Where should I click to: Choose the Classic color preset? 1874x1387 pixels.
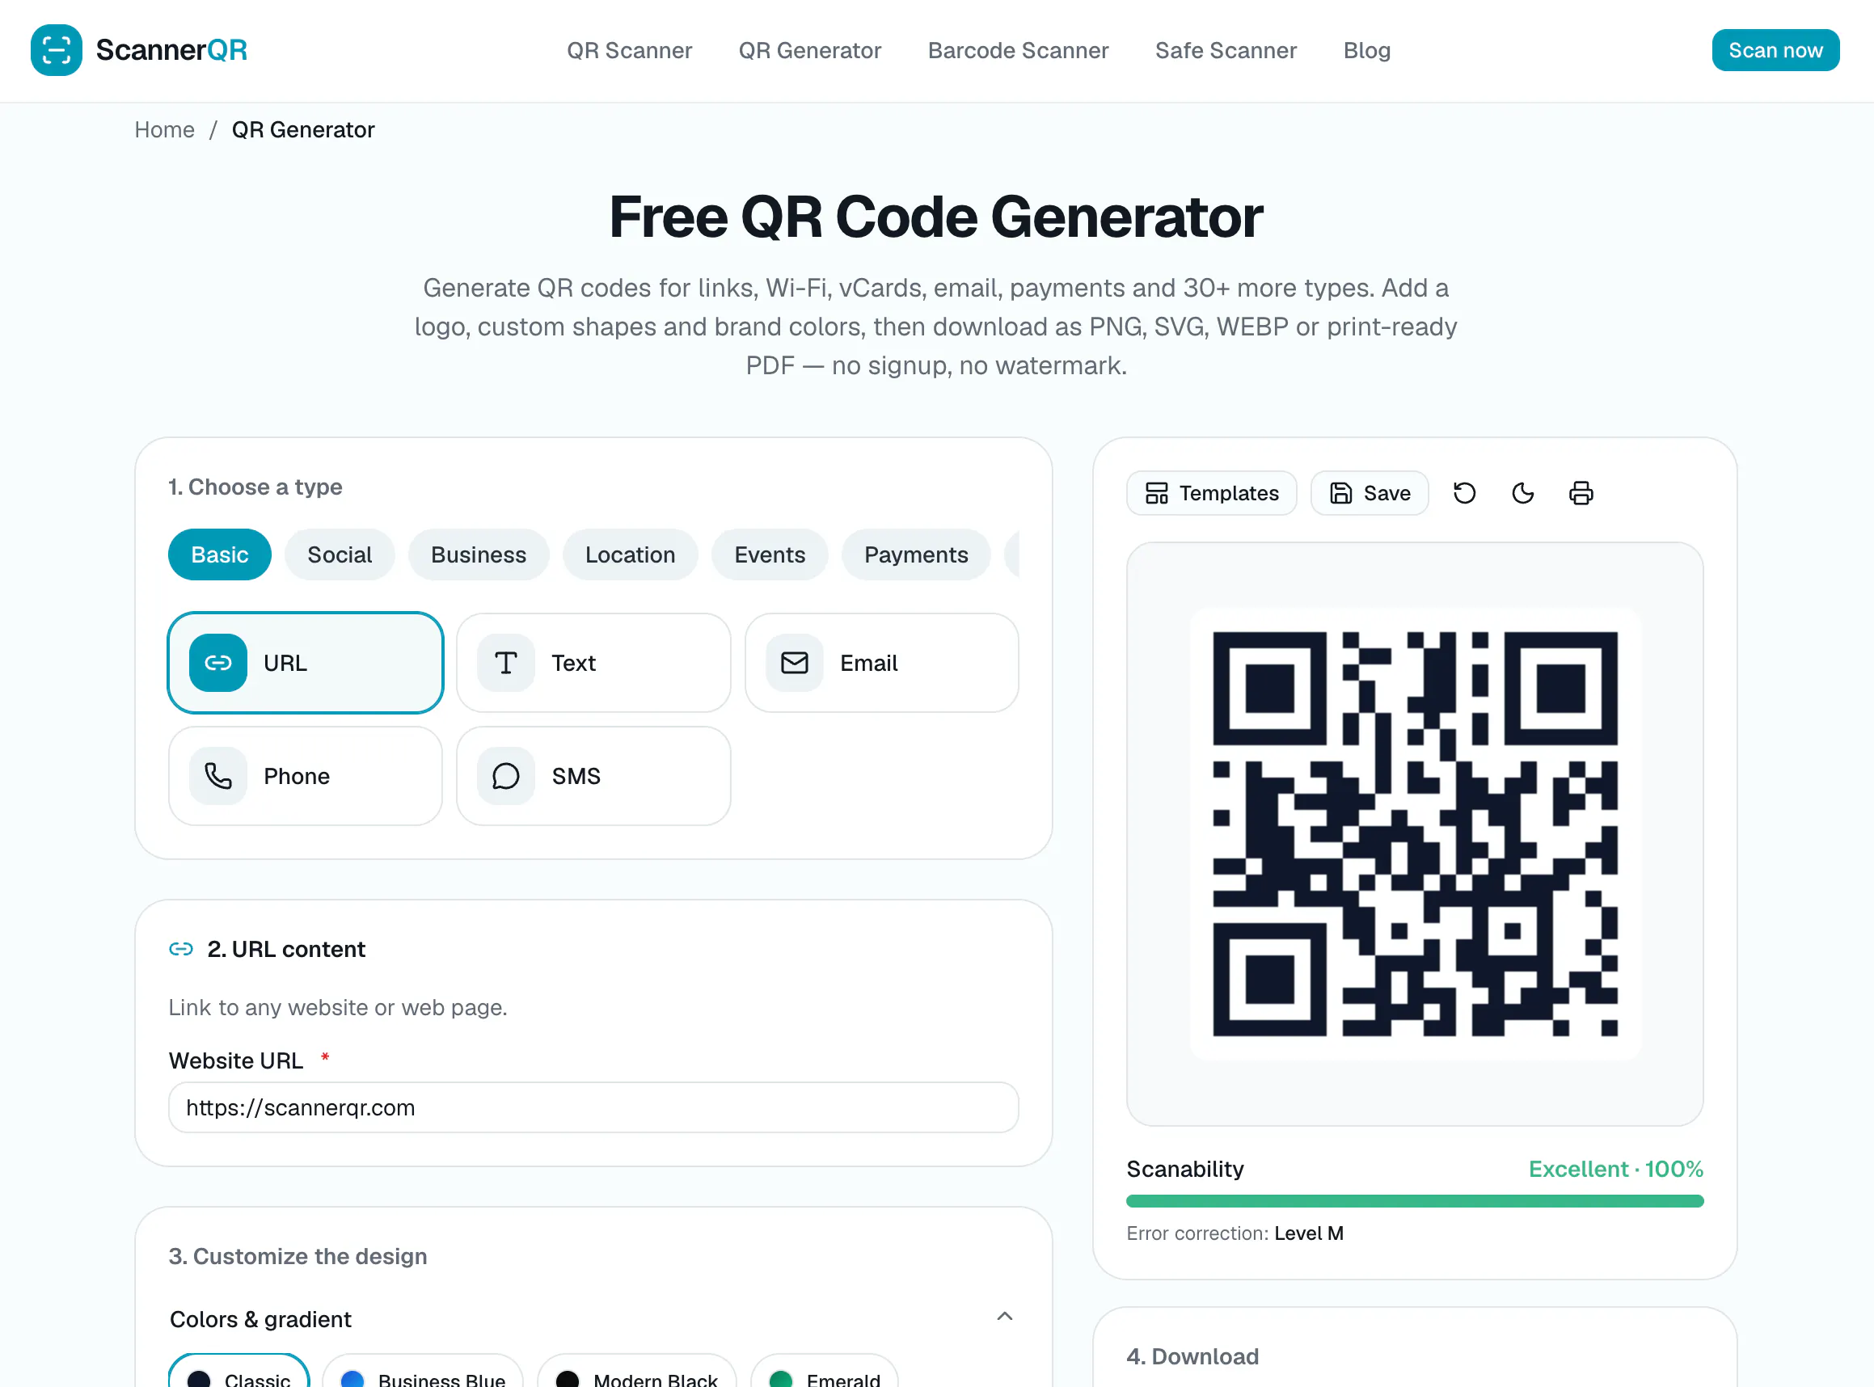tap(239, 1372)
